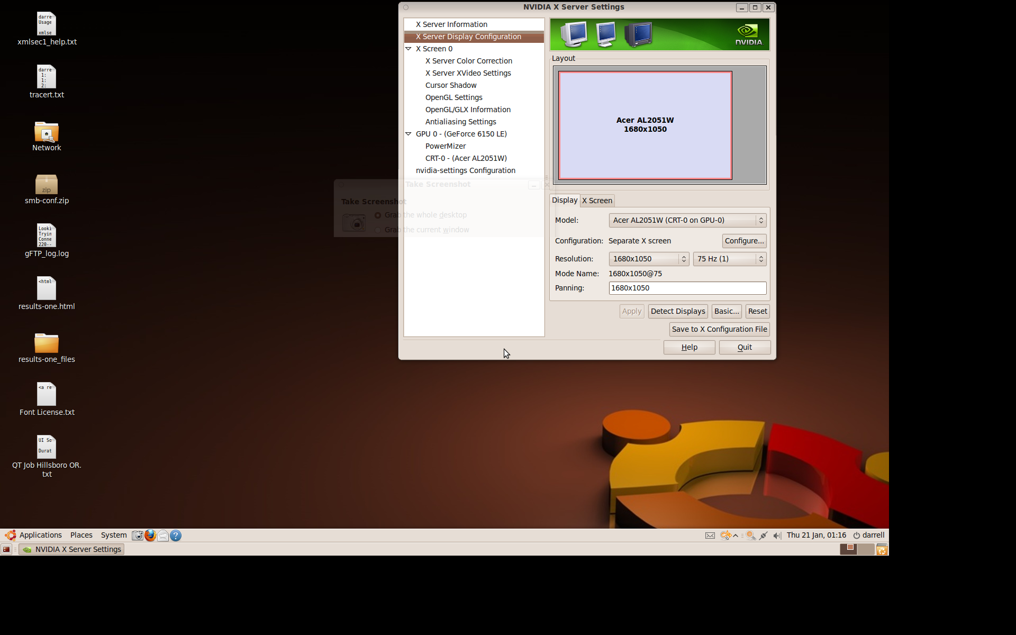Screen dimensions: 1016x635
Task: Open the blue help icon in panel
Action: pos(176,536)
